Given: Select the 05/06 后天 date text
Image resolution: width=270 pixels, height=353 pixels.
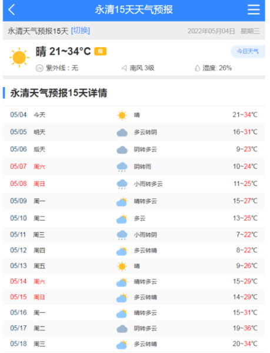Looking at the screenshot, I should [x=28, y=149].
